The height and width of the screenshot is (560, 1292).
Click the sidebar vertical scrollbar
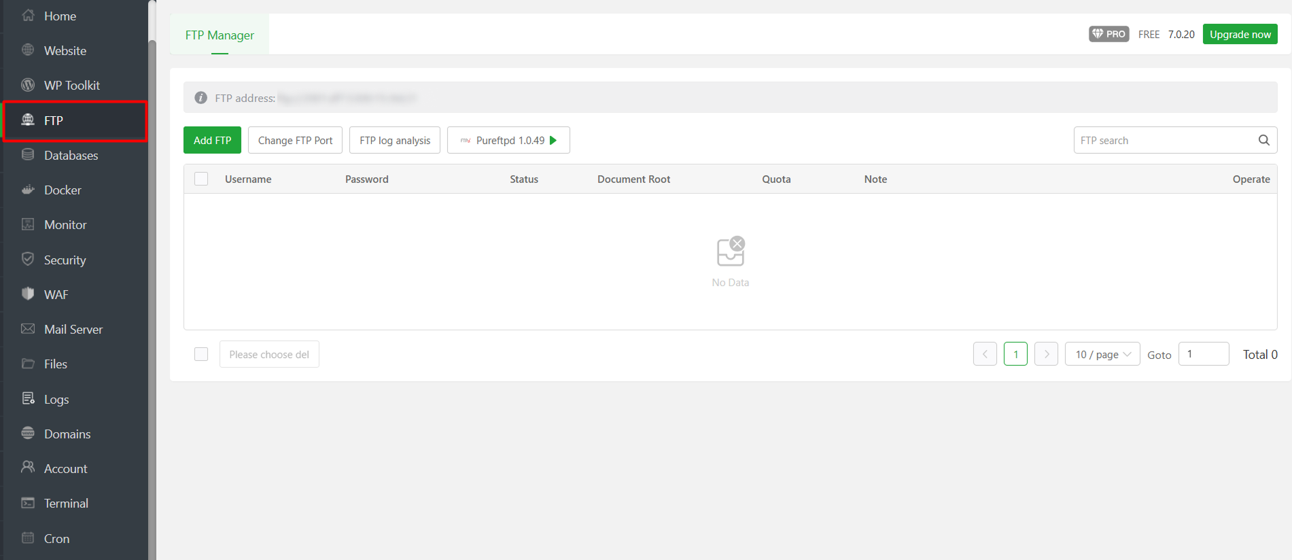point(152,272)
